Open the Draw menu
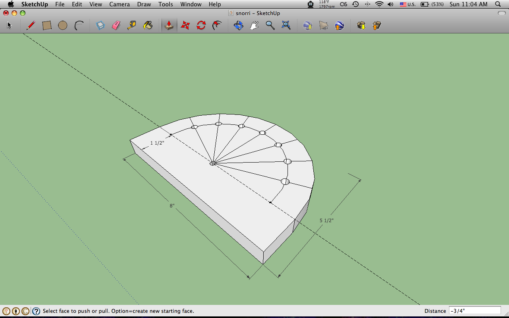Image resolution: width=509 pixels, height=318 pixels. [144, 4]
